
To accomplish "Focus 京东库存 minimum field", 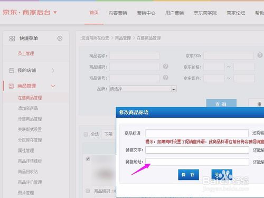I will (214, 78).
